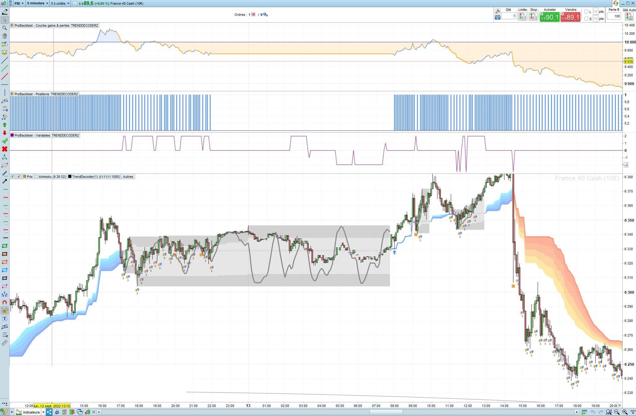Click the green Acheter buy button

[x=549, y=17]
